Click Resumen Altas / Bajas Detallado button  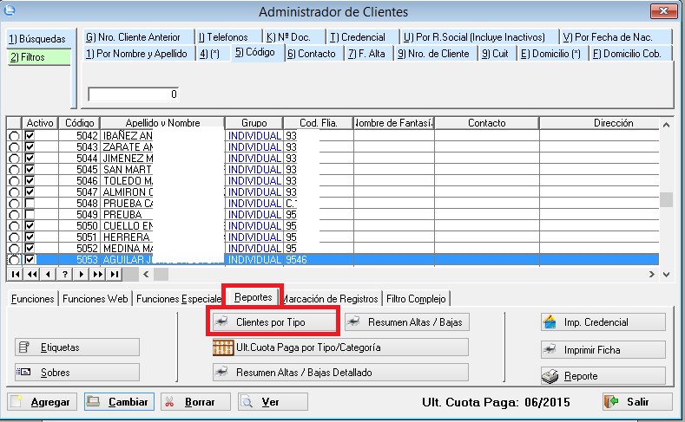(339, 372)
